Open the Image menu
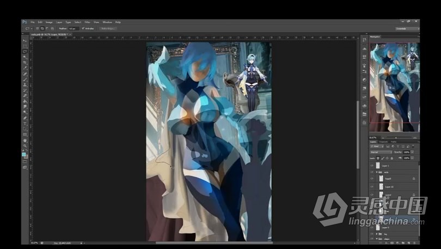Screen dimensions: 441x249 click(49, 22)
